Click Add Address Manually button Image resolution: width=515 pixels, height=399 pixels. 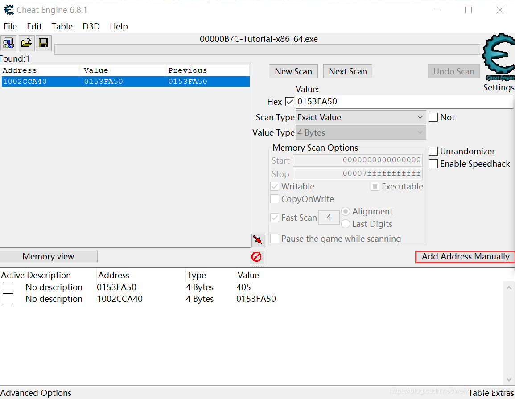(466, 256)
